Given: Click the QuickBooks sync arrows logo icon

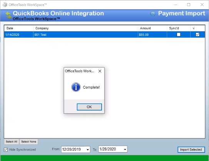Looking at the screenshot, I should (8, 15).
